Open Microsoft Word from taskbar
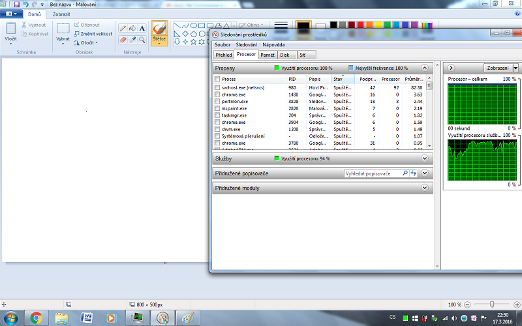This screenshot has width=522, height=326. tap(87, 318)
